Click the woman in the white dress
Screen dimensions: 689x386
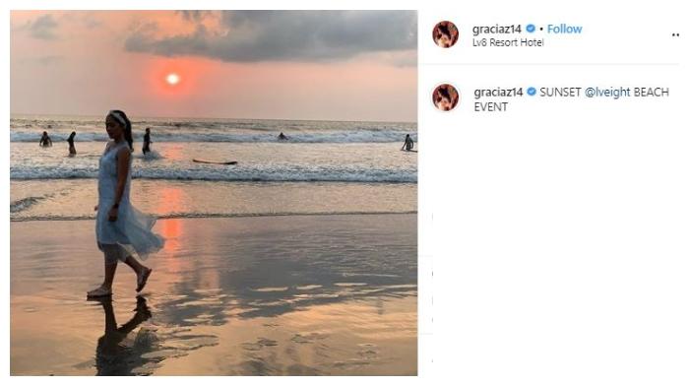pos(124,202)
